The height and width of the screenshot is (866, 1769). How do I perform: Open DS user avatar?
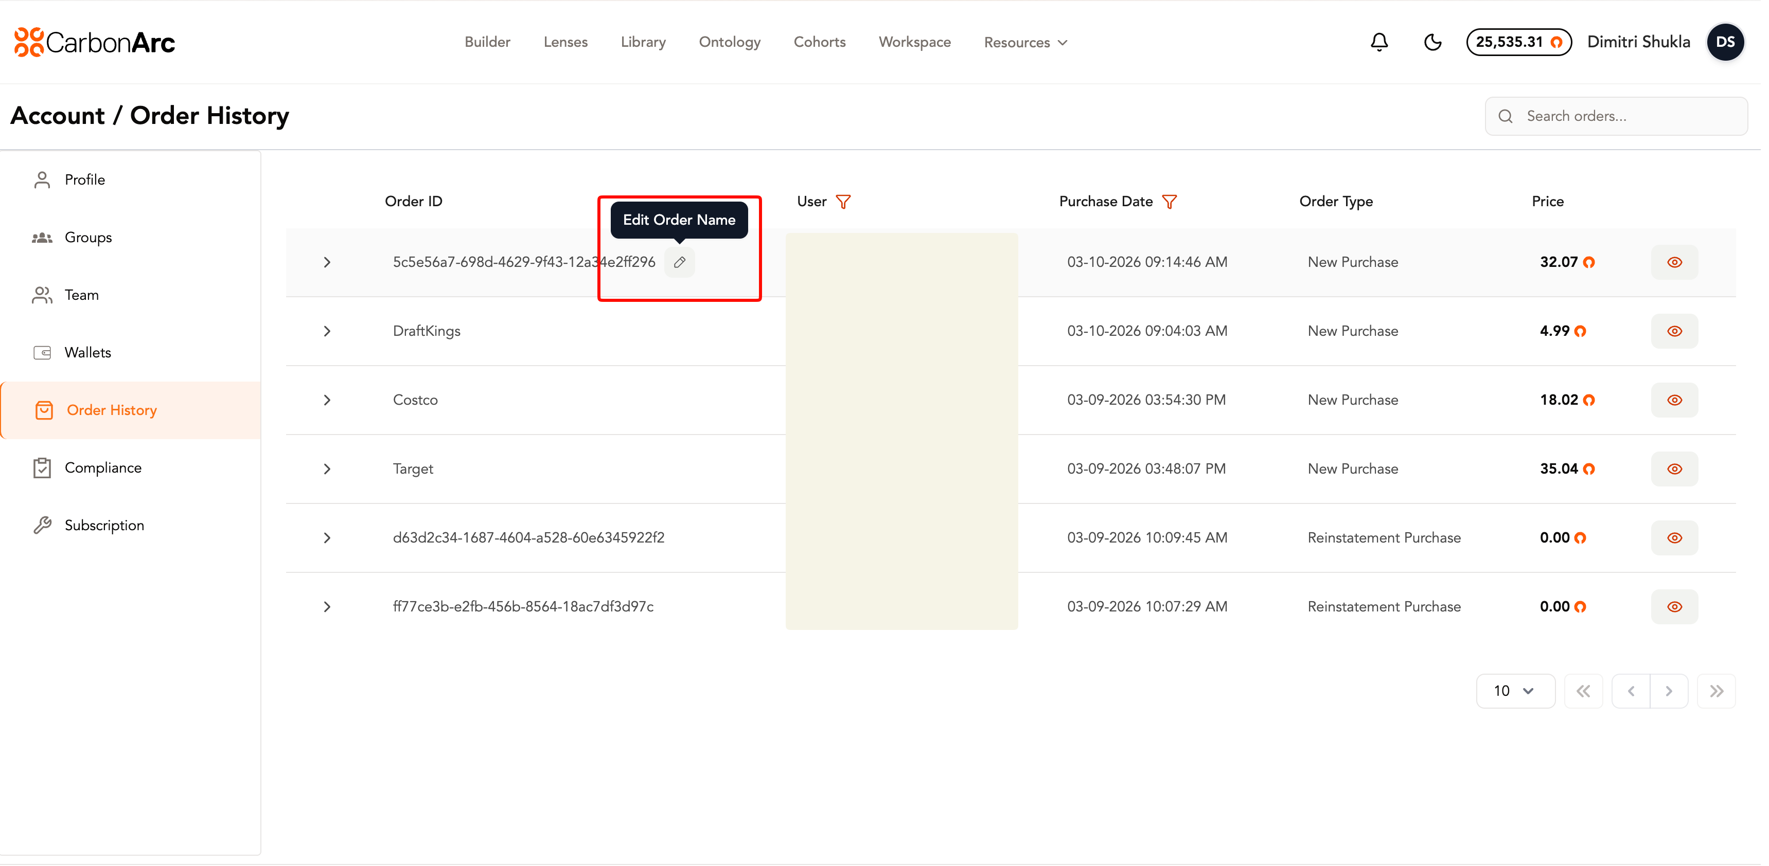[1725, 43]
